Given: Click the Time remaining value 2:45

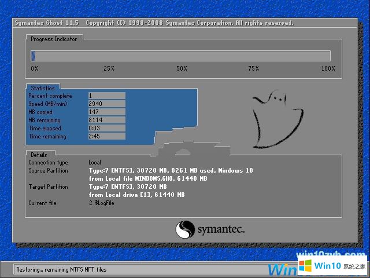Looking at the screenshot, I should 107,136.
